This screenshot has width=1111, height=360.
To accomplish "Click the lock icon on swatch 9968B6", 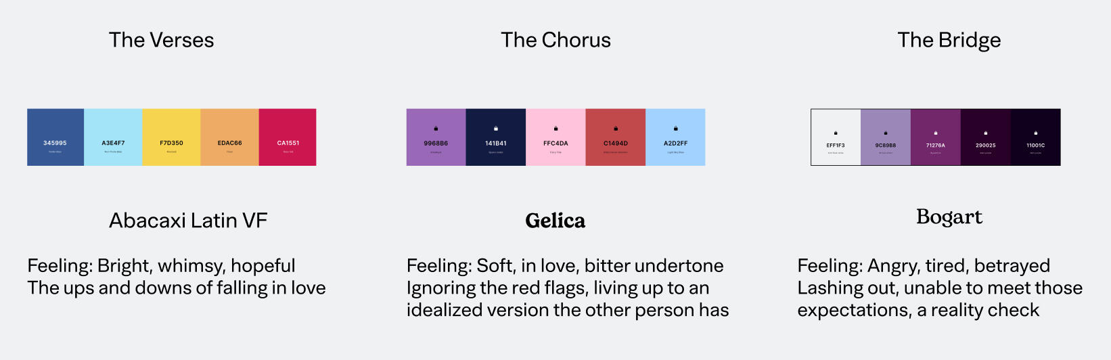I will click(436, 129).
